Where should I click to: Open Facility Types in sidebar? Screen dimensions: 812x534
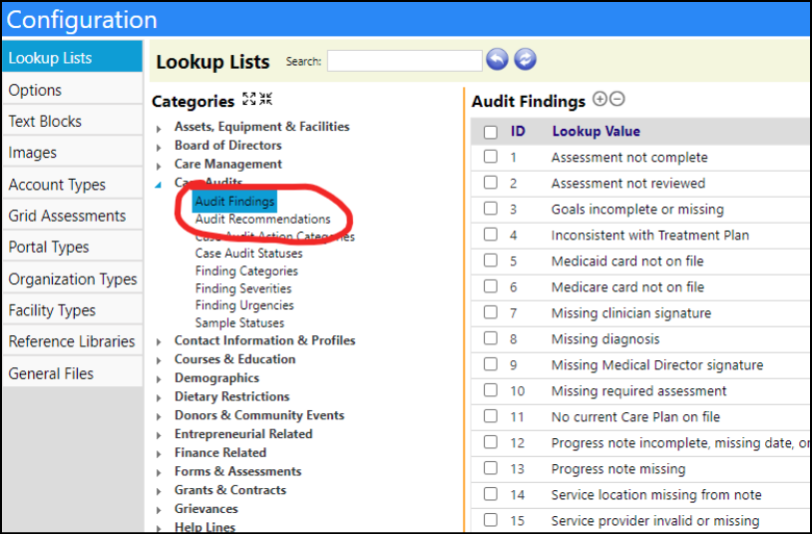(x=73, y=309)
